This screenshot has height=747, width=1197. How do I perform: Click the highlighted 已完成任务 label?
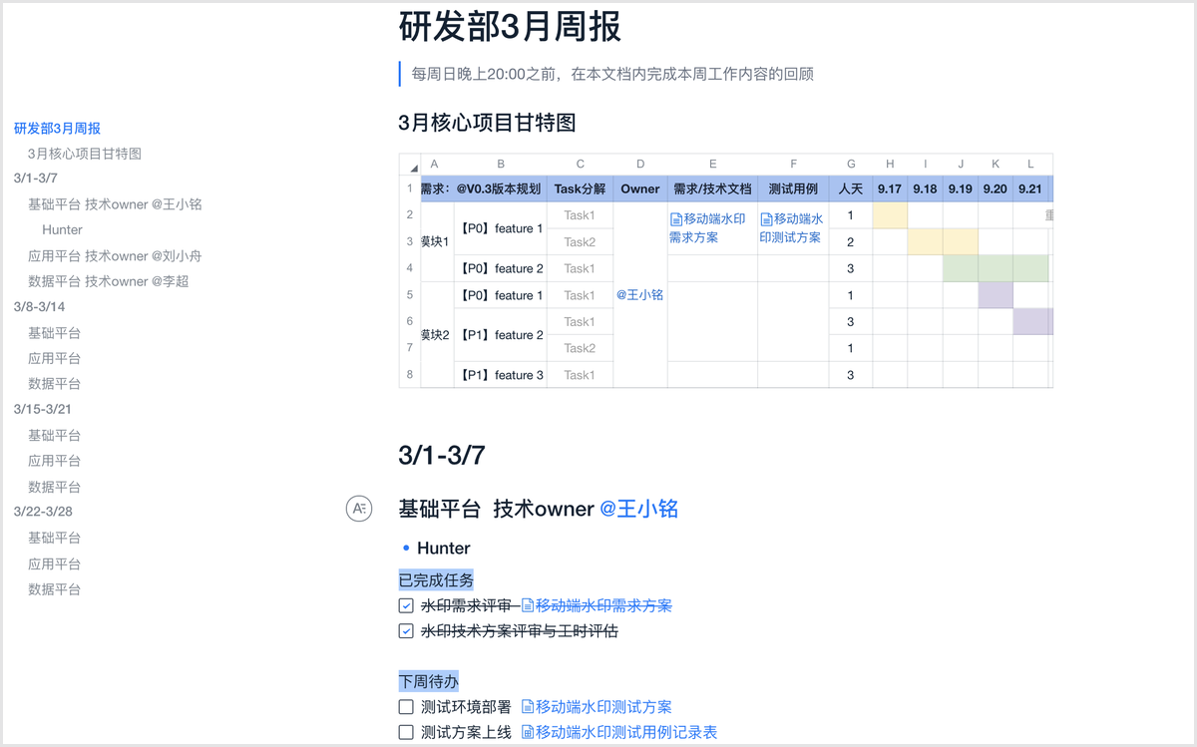[x=436, y=579]
